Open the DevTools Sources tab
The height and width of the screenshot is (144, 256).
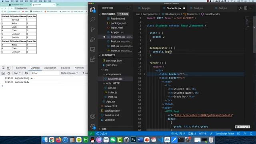tap(66, 68)
